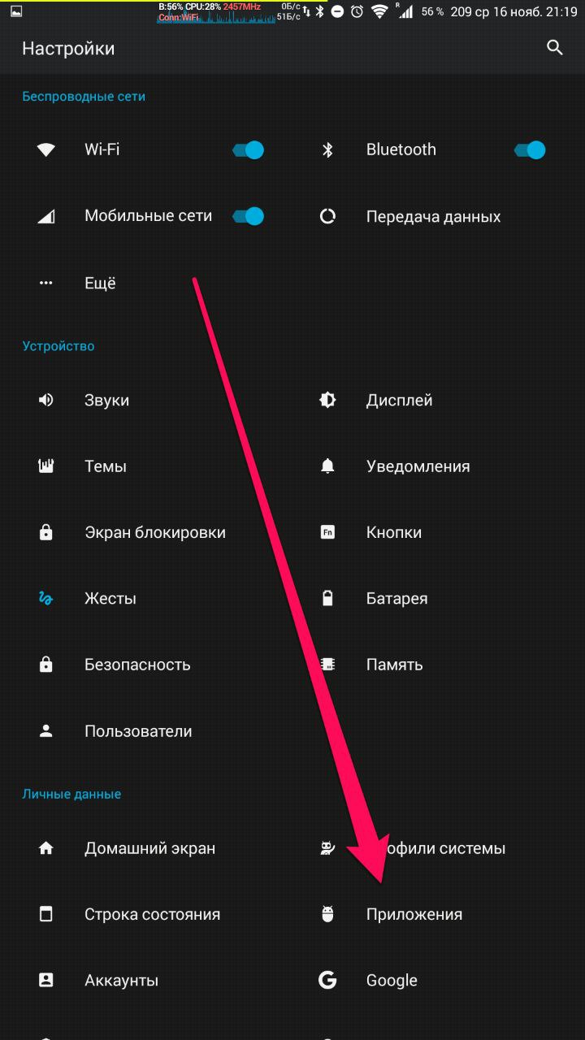585x1040 pixels.
Task: Open the Sounds speaker icon
Action: tap(46, 400)
